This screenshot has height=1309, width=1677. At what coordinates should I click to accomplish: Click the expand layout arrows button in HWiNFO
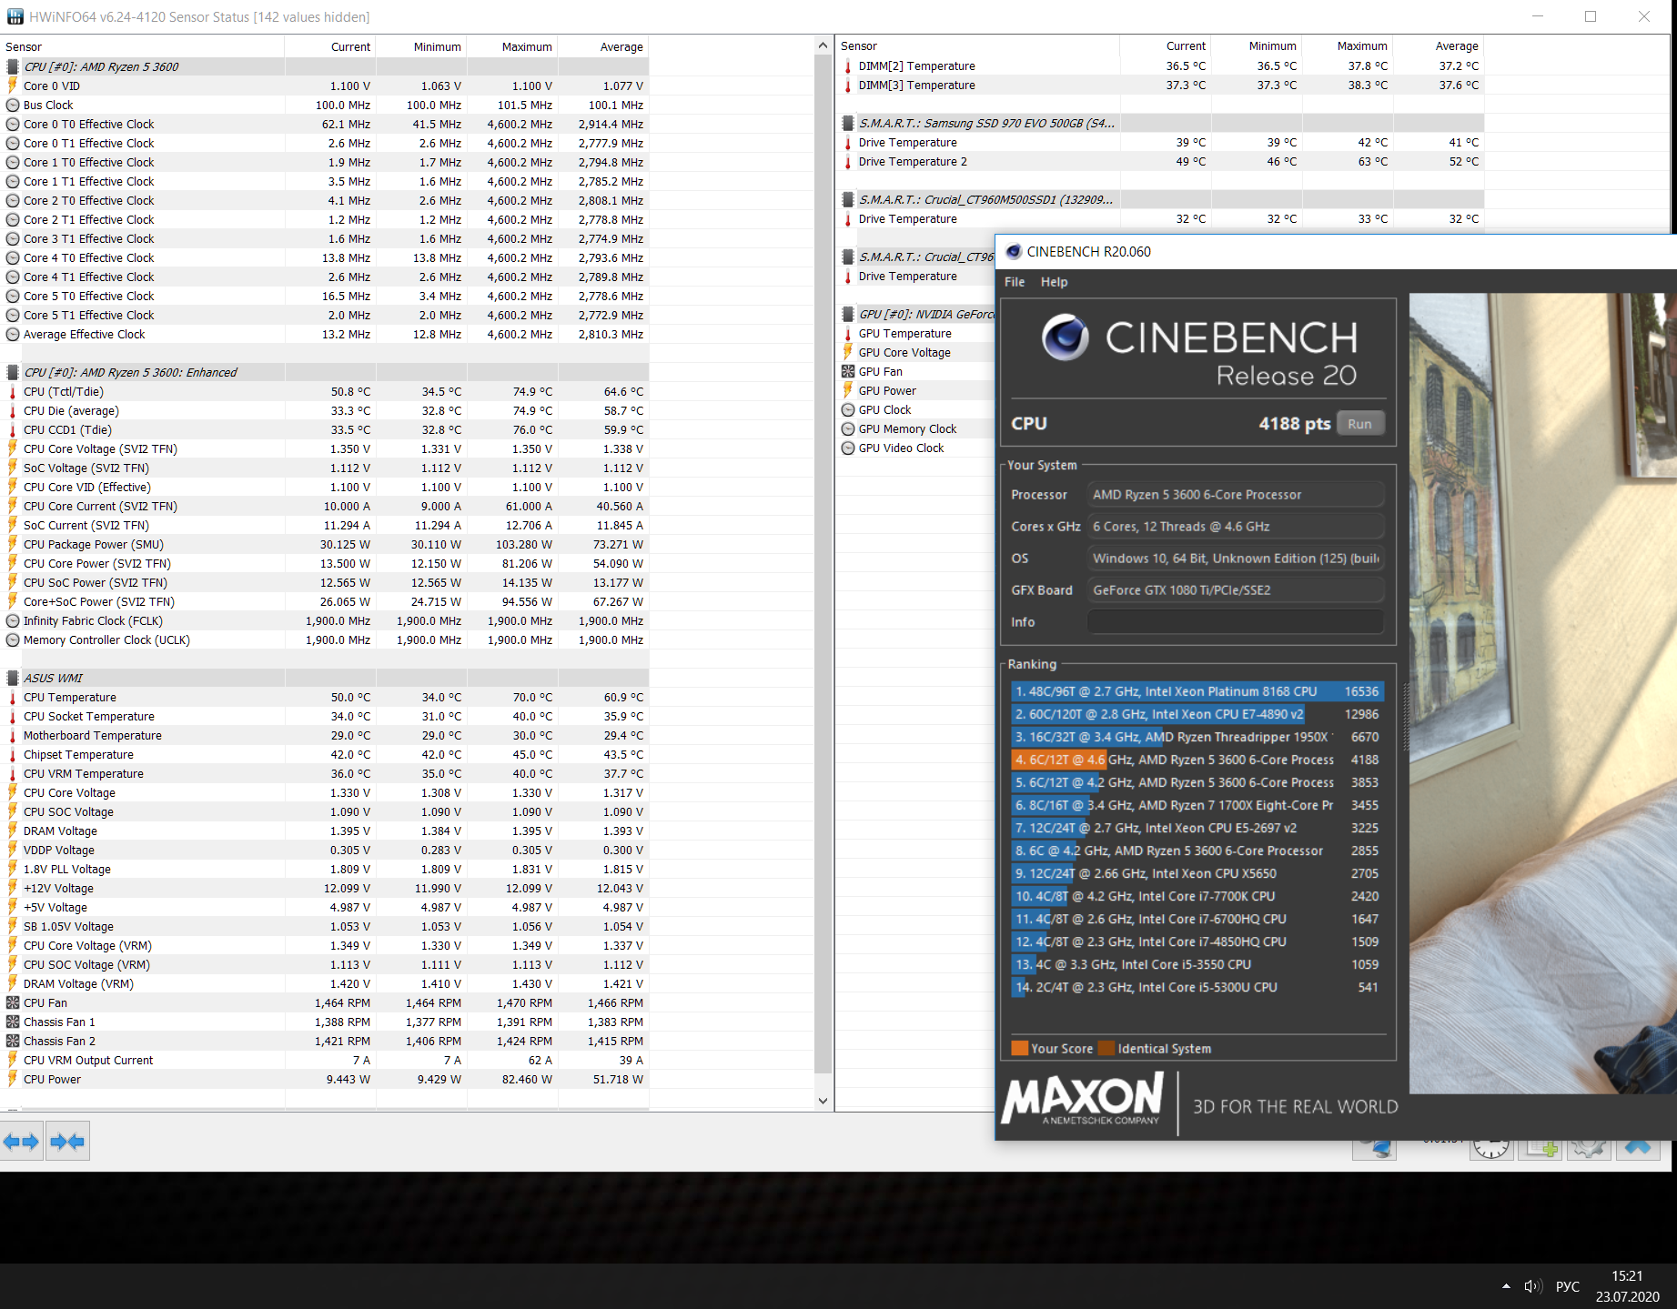pyautogui.click(x=21, y=1141)
